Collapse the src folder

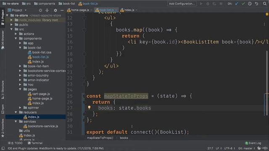point(11,29)
